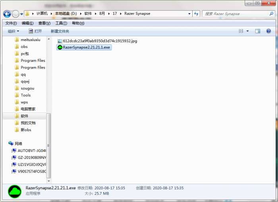Screen dimensions: 278x202
Task: Click 修改日期 value 2020-08-17 15:35
Action: [110, 188]
